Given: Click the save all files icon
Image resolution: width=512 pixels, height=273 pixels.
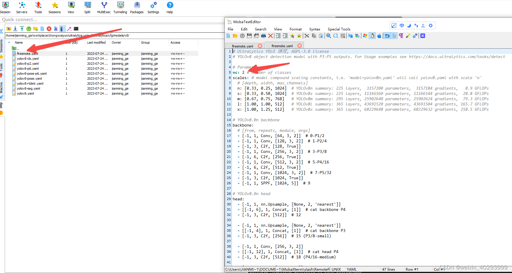Looking at the screenshot, I should pyautogui.click(x=256, y=36).
